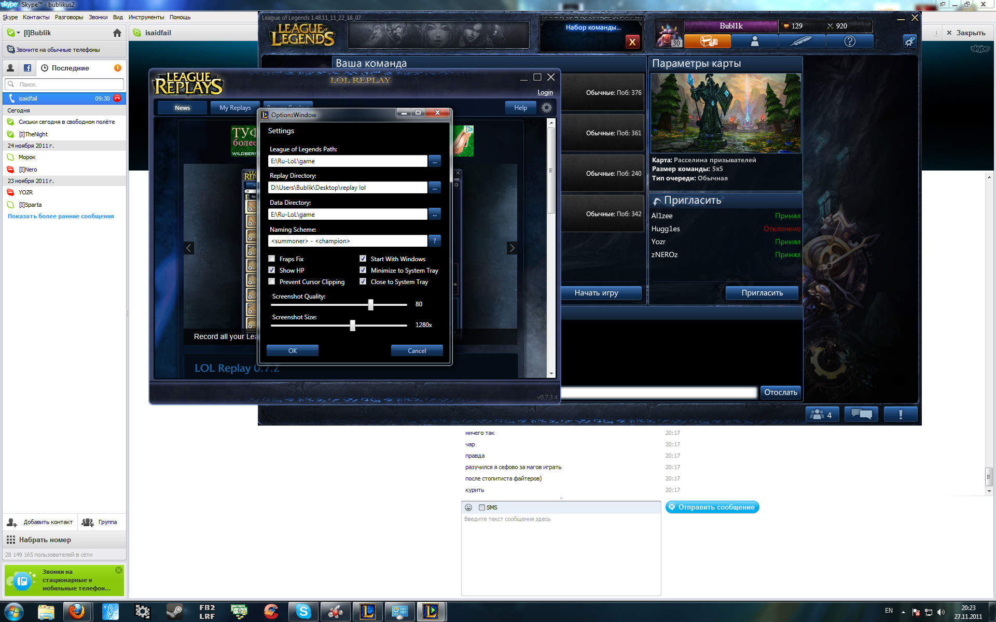The height and width of the screenshot is (622, 996).
Task: Open the Контакты menu
Action: point(36,17)
